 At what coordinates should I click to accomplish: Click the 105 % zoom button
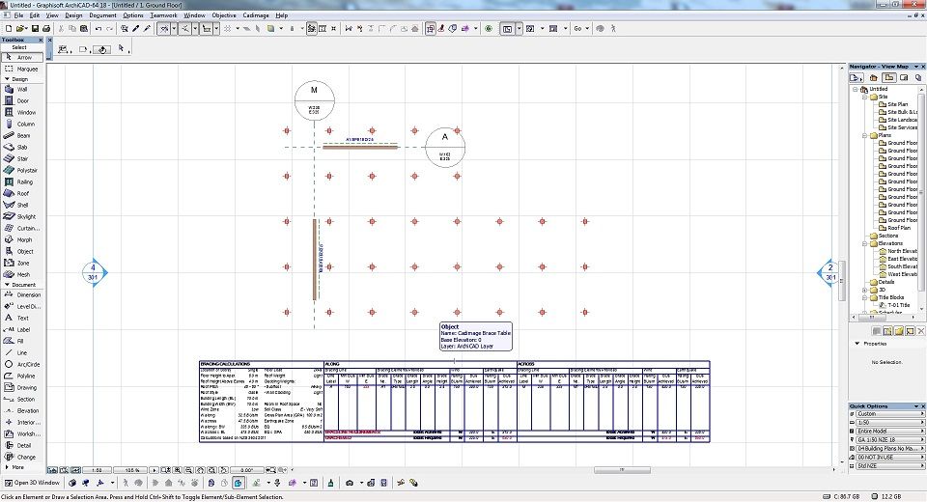[131, 471]
